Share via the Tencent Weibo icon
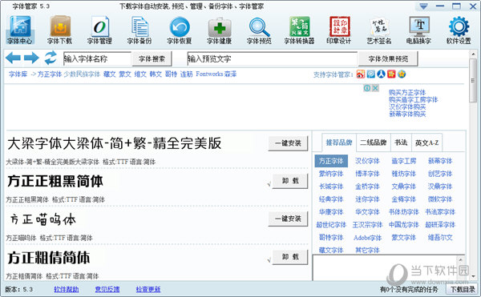The height and width of the screenshot is (297, 481). 371,74
